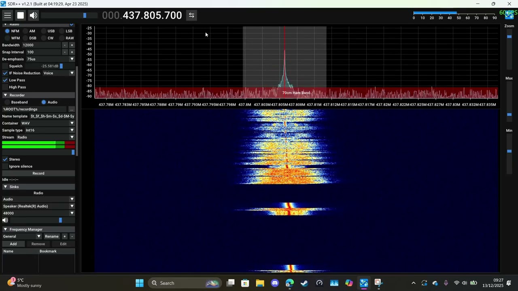518x291 pixels.
Task: Click Add bookmark button
Action: coord(13,244)
